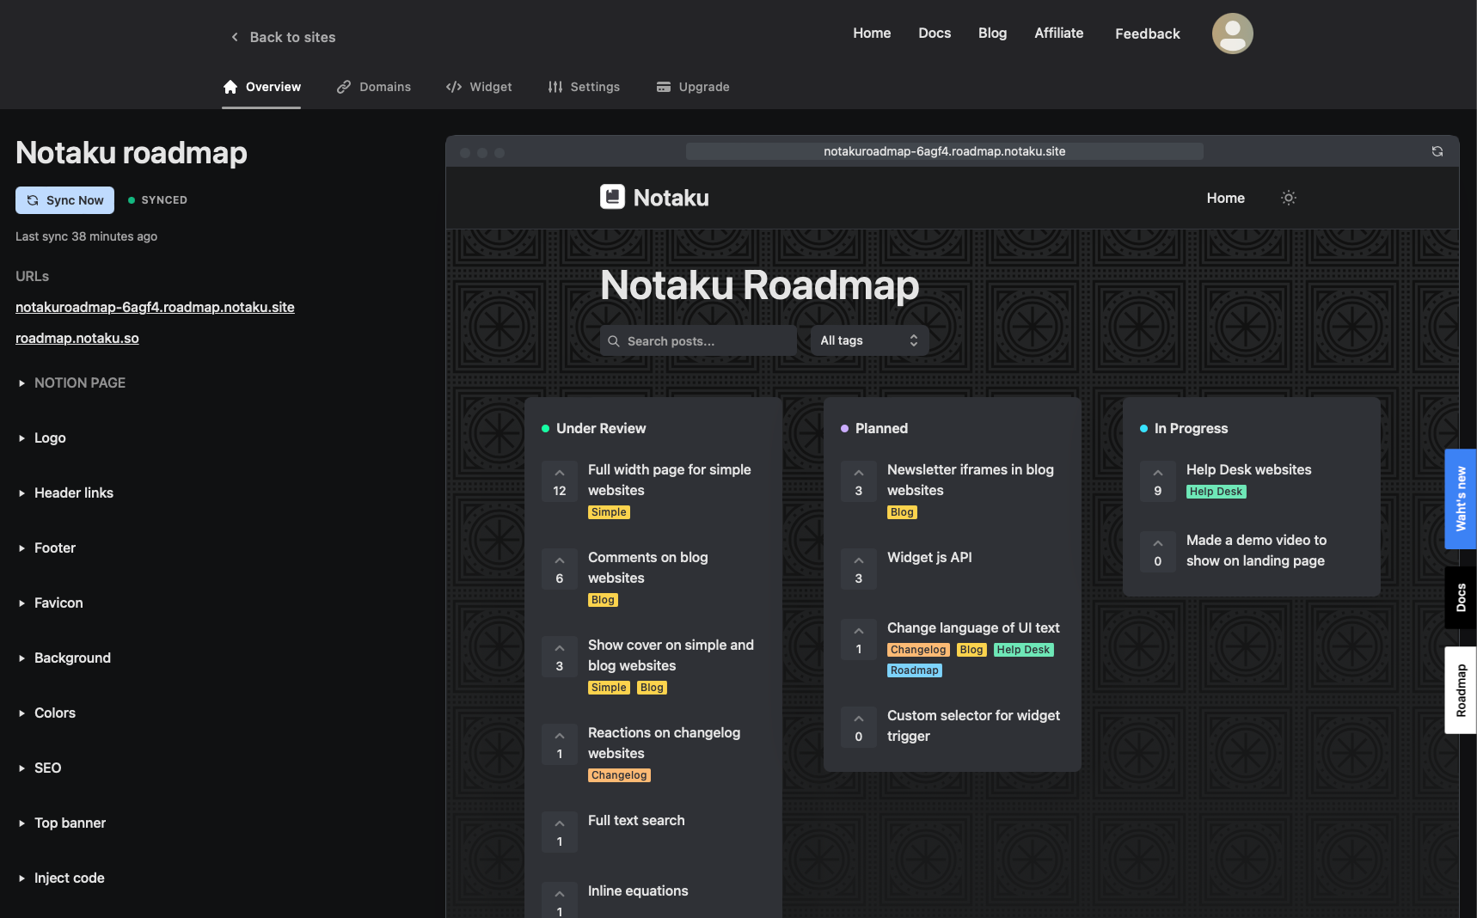
Task: Click the Domains link icon
Action: click(344, 87)
